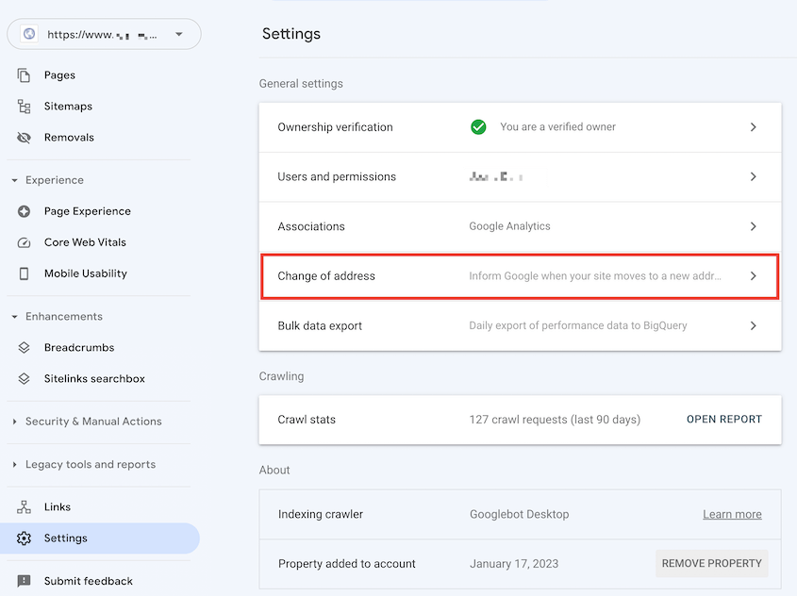Open Breadcrumbs enhancement icon
797x596 pixels.
tap(23, 347)
